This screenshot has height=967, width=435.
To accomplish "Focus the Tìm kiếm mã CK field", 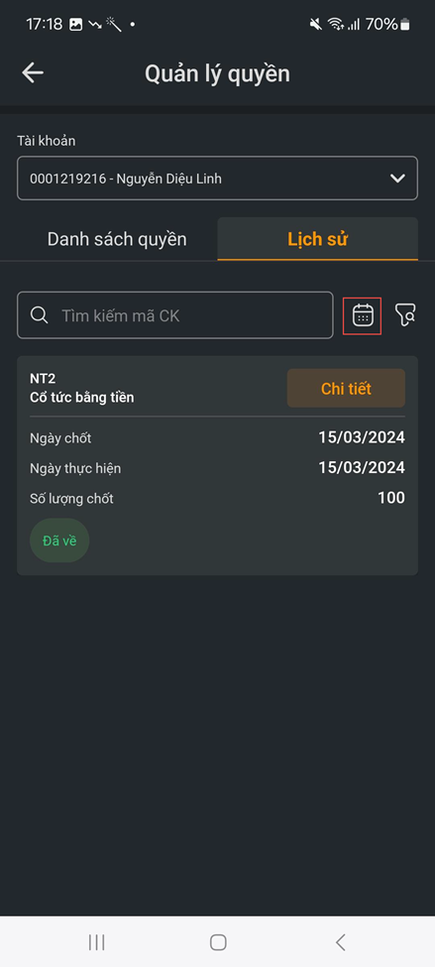I will click(x=175, y=315).
